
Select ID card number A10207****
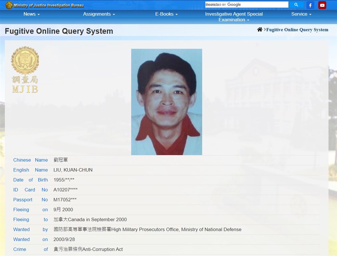(x=65, y=190)
